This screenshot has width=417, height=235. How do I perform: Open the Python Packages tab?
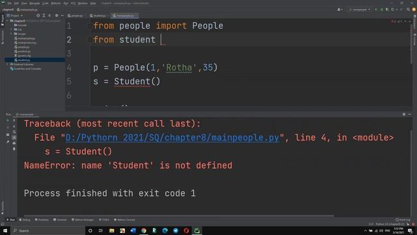(x=83, y=220)
